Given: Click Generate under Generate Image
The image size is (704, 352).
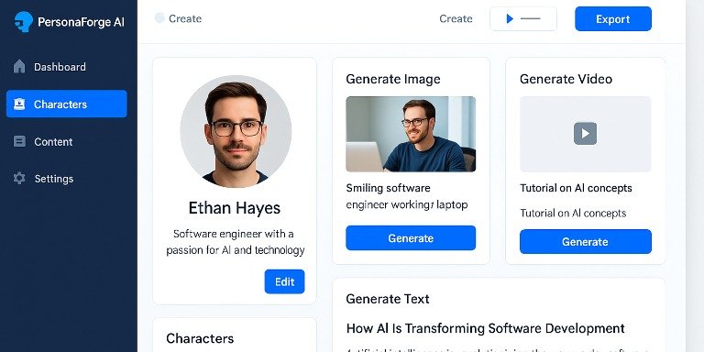Looking at the screenshot, I should coord(411,238).
